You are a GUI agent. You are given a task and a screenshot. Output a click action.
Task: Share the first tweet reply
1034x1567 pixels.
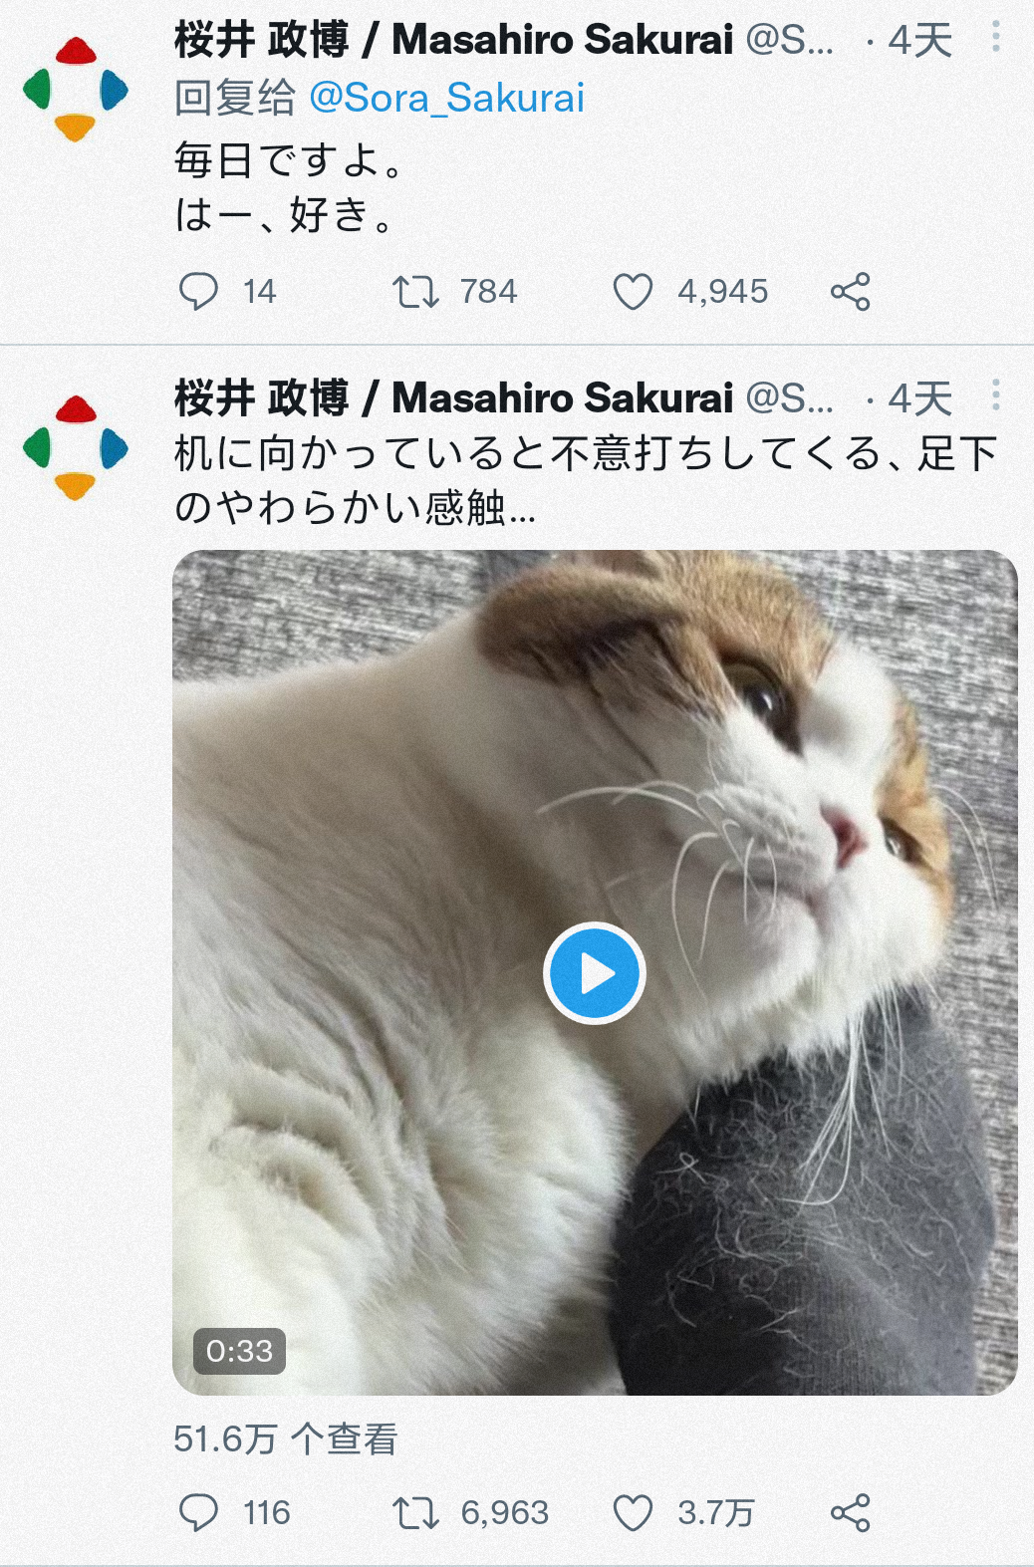851,292
